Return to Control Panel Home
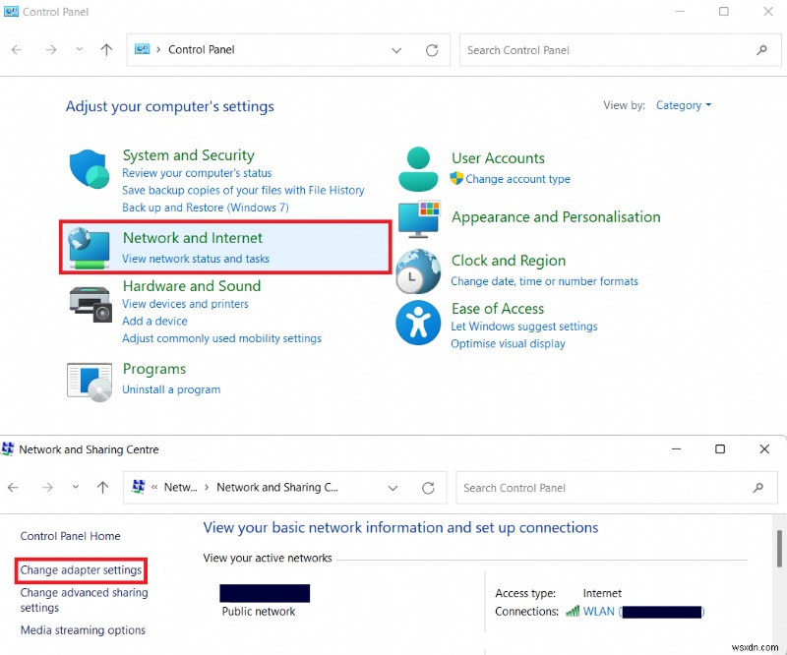This screenshot has height=655, width=787. pos(70,536)
